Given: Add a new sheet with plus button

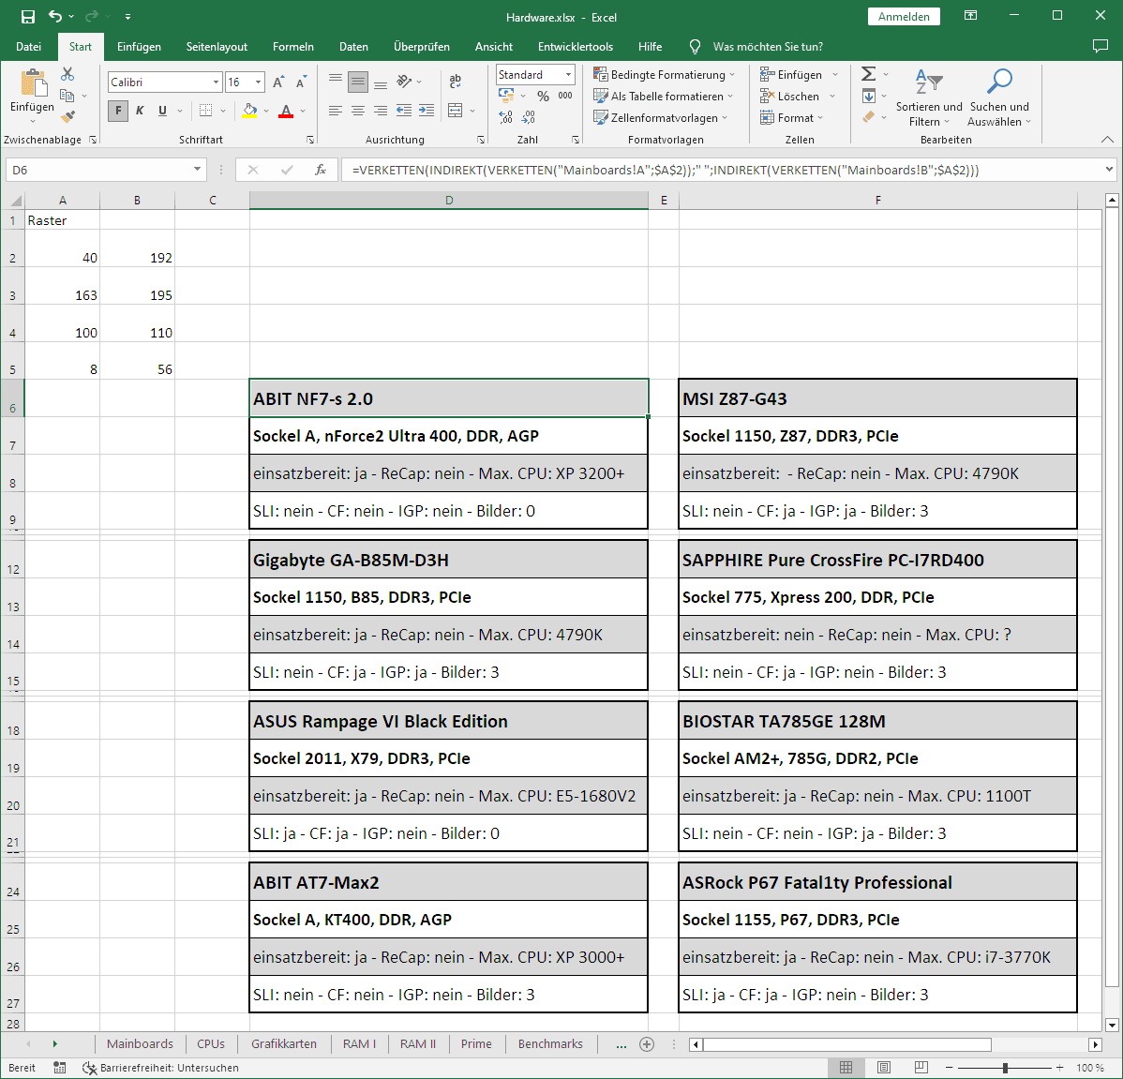Looking at the screenshot, I should [x=647, y=1044].
